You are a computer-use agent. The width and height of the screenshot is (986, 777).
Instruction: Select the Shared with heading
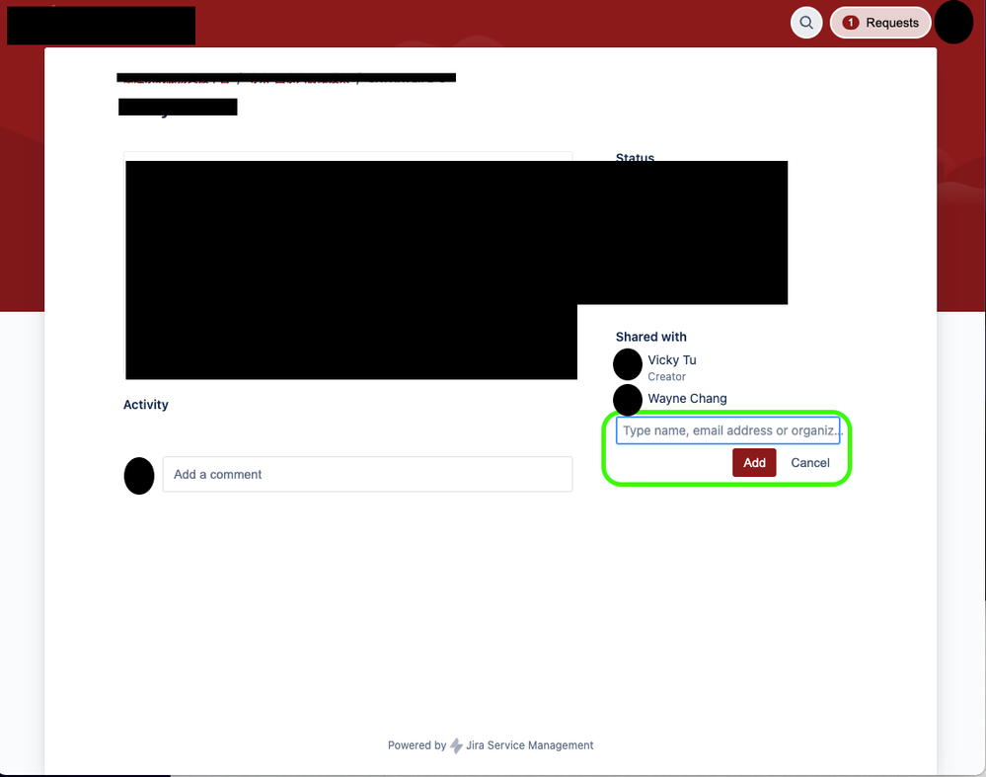[650, 337]
